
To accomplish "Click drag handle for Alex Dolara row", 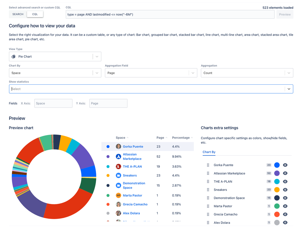I will click(x=208, y=223).
